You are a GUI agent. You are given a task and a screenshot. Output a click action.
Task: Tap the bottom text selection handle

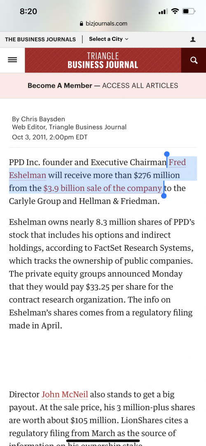click(164, 196)
